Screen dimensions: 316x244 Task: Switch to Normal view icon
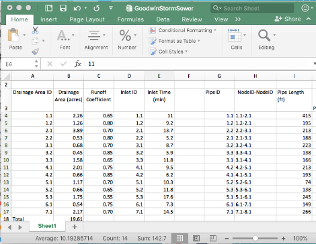tap(180, 238)
